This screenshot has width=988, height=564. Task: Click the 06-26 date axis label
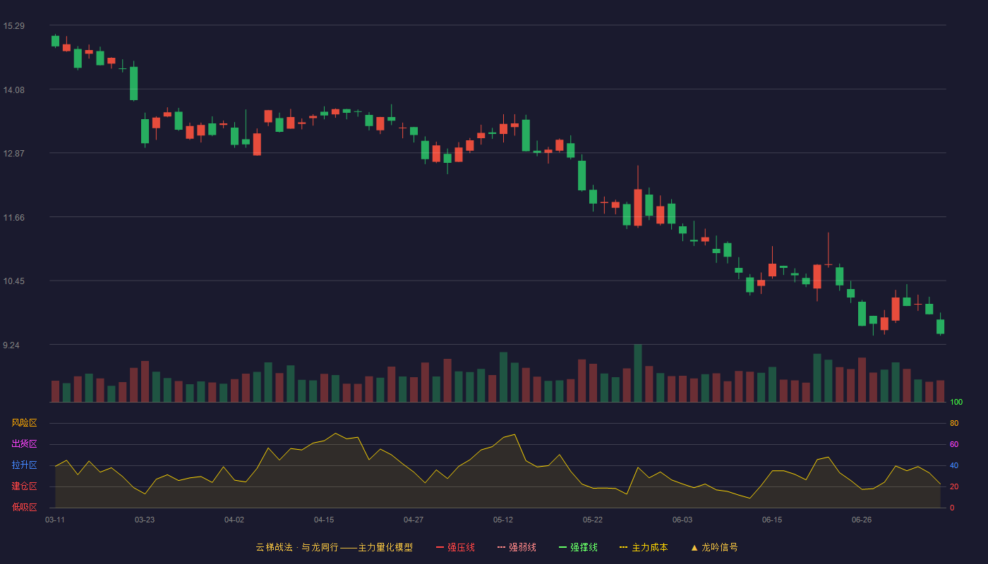coord(862,520)
